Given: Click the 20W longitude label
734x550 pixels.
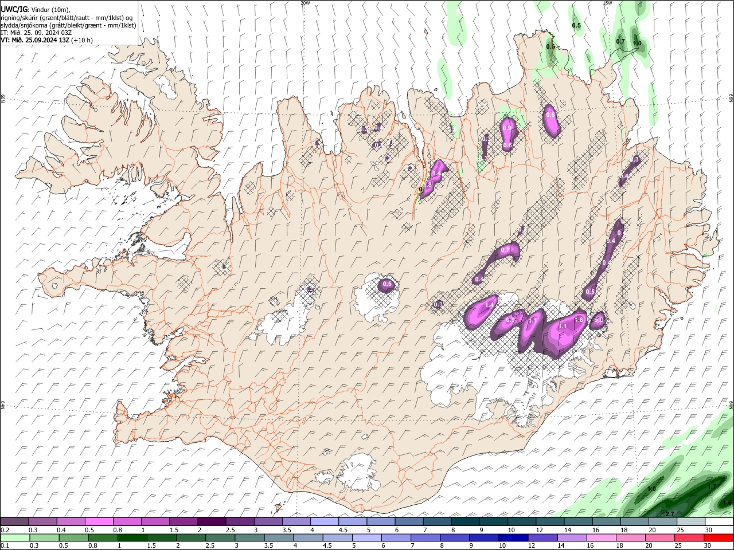Looking at the screenshot, I should 305,3.
